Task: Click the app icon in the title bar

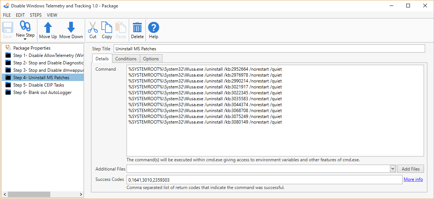Action: pyautogui.click(x=6, y=6)
